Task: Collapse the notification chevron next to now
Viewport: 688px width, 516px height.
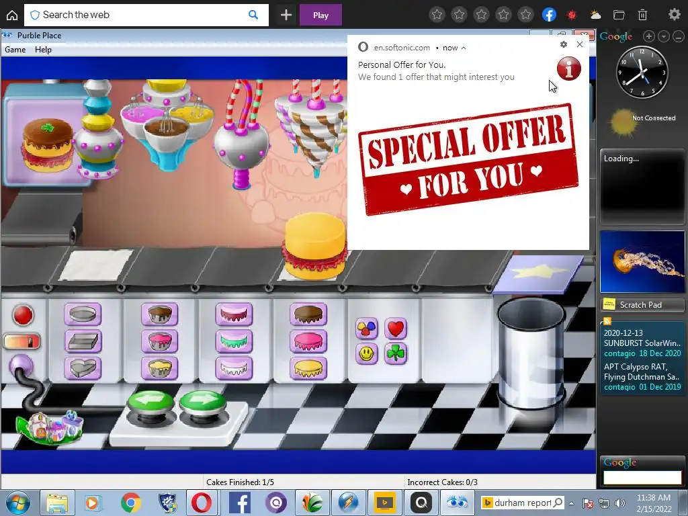Action: 464,48
